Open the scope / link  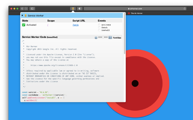tap(48, 25)
